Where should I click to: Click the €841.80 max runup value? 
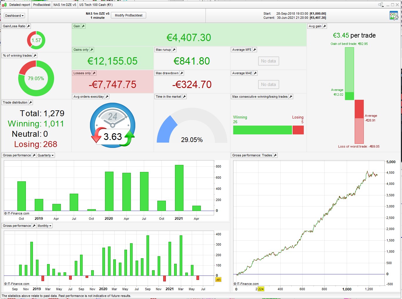(x=192, y=61)
